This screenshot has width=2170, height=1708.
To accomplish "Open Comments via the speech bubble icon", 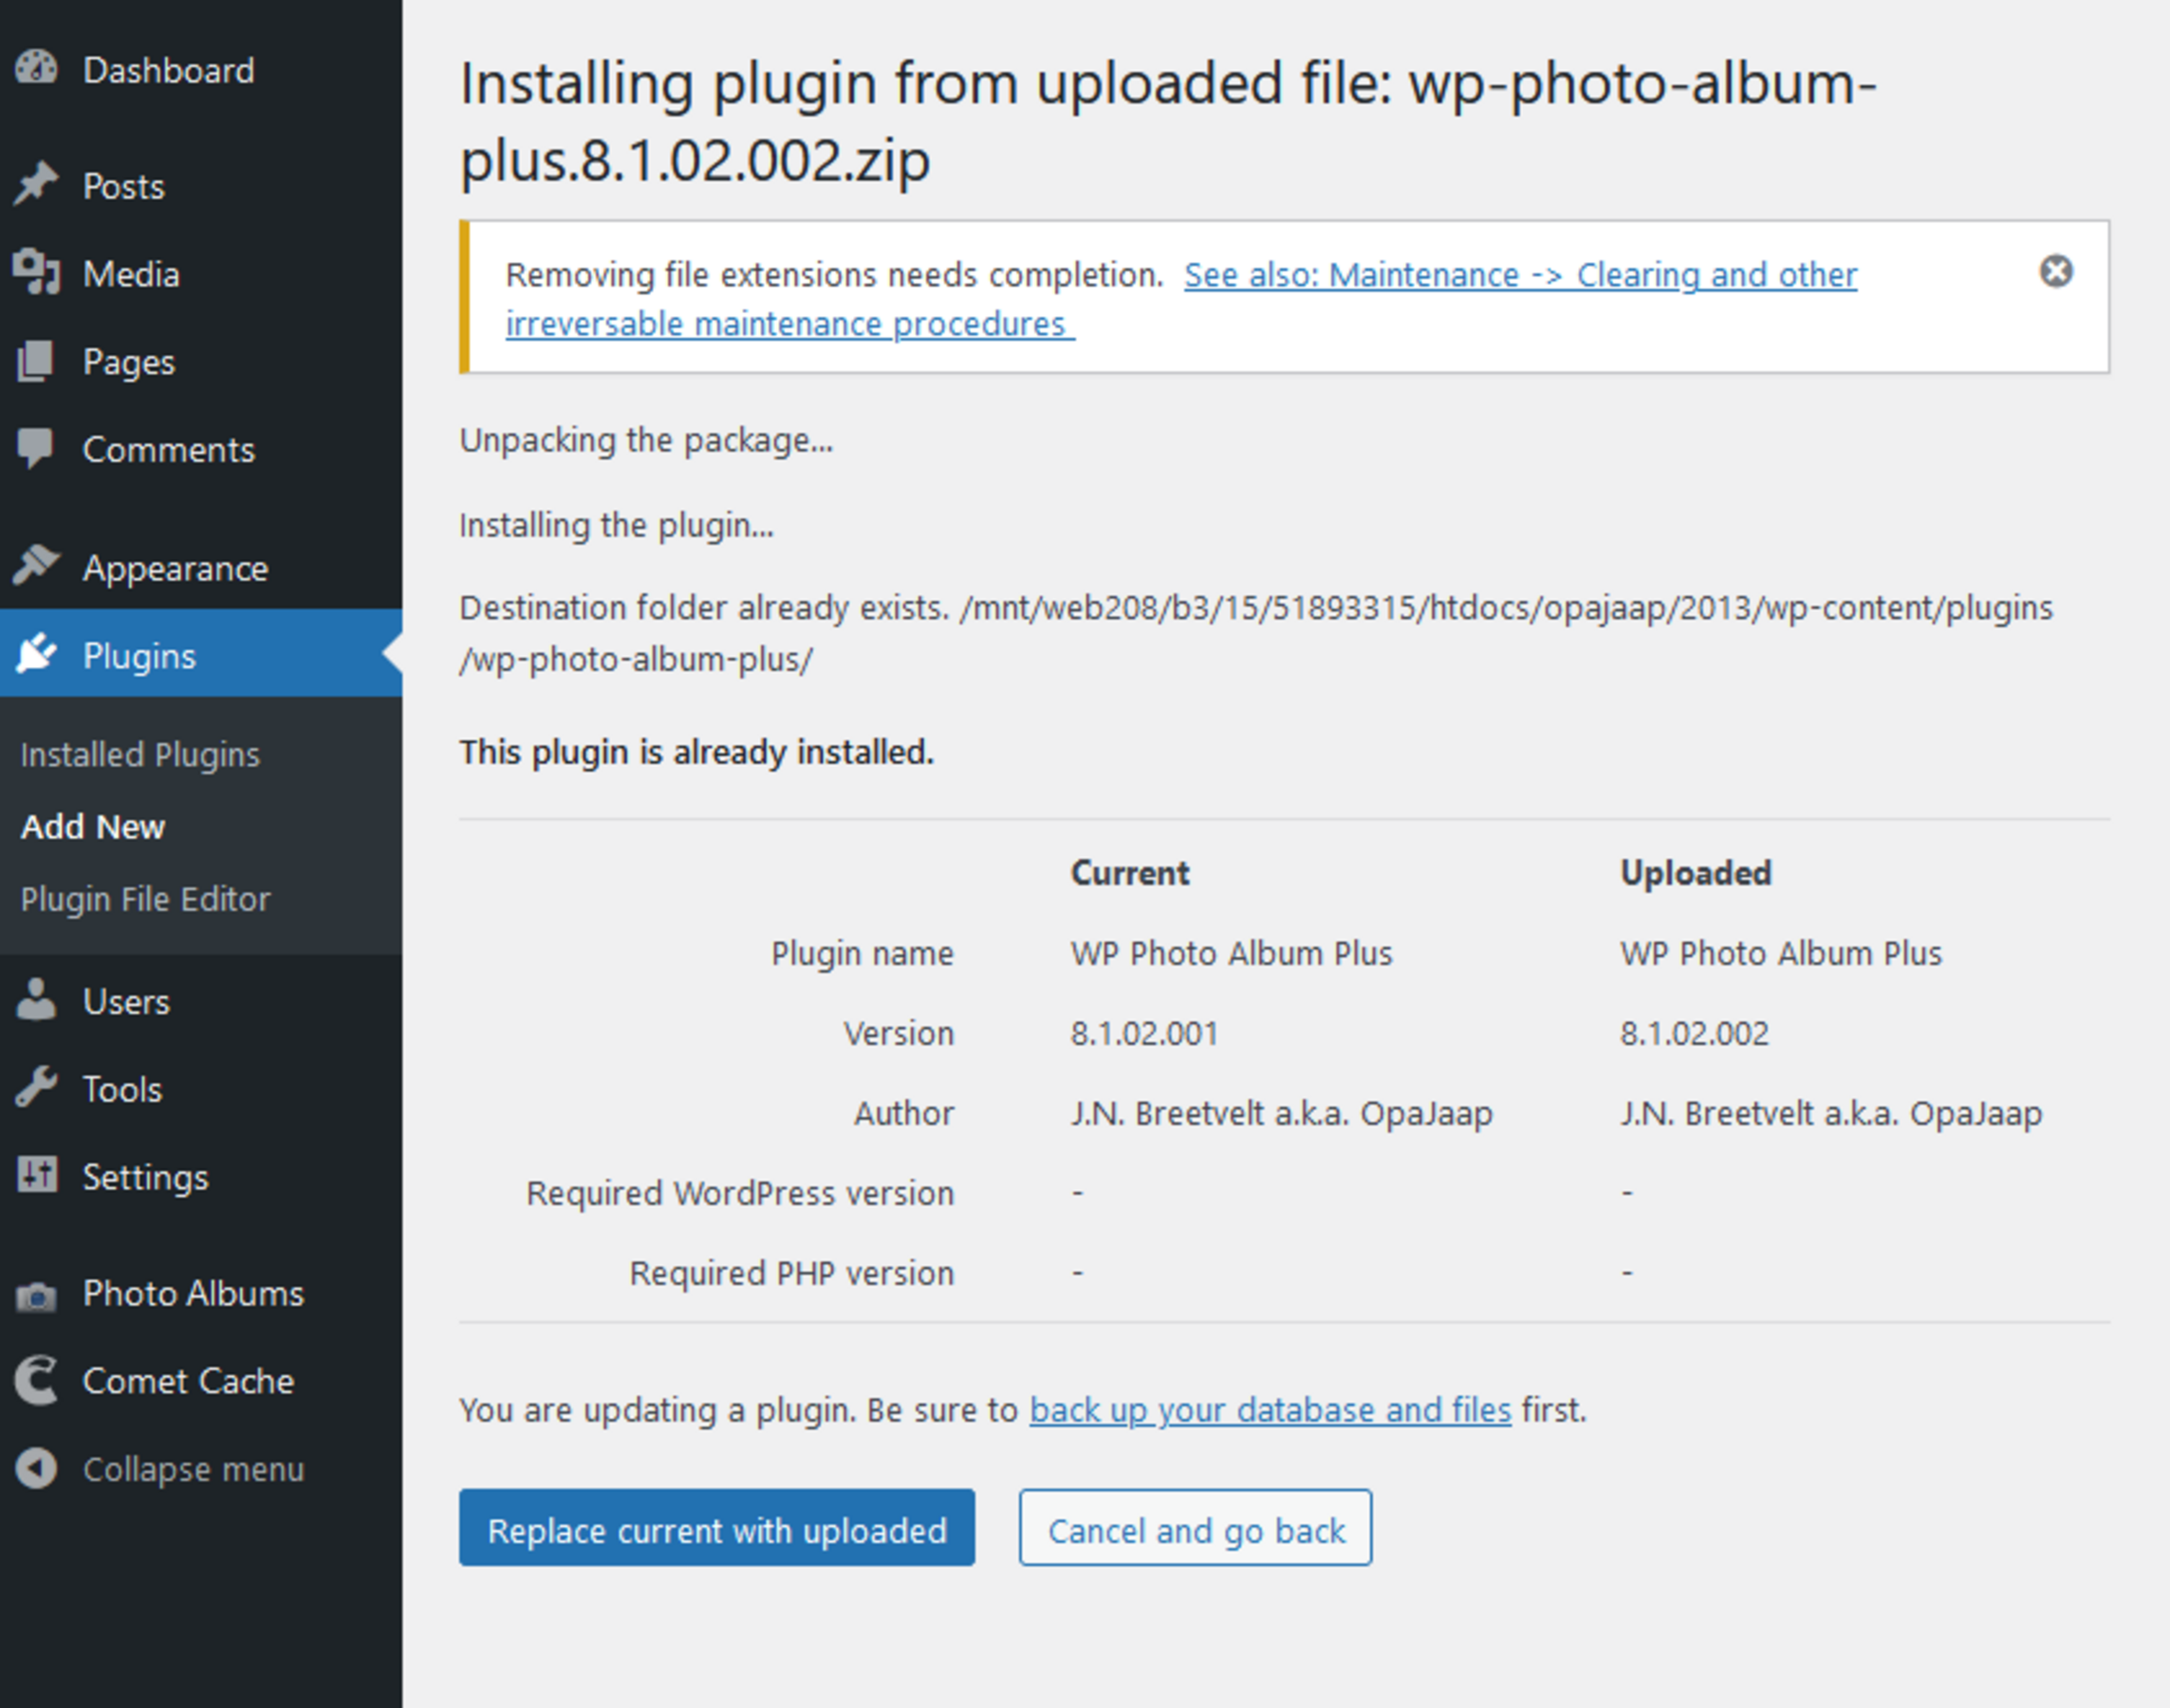I will point(37,448).
